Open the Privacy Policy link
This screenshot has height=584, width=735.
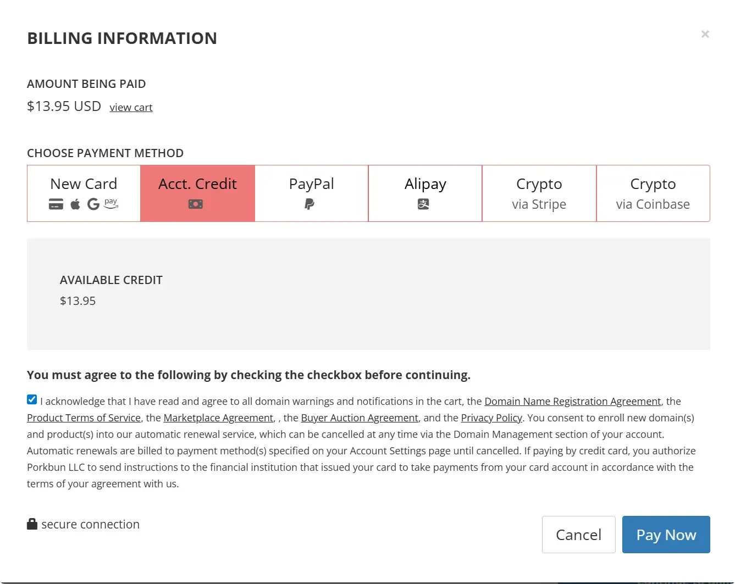pos(491,418)
